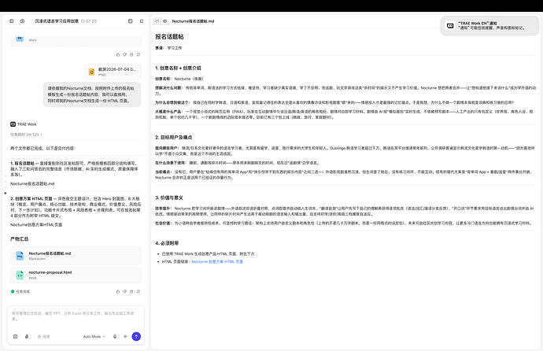Click the yellow PNG file icon
Viewport: 543px width, 351px height.
point(91,72)
